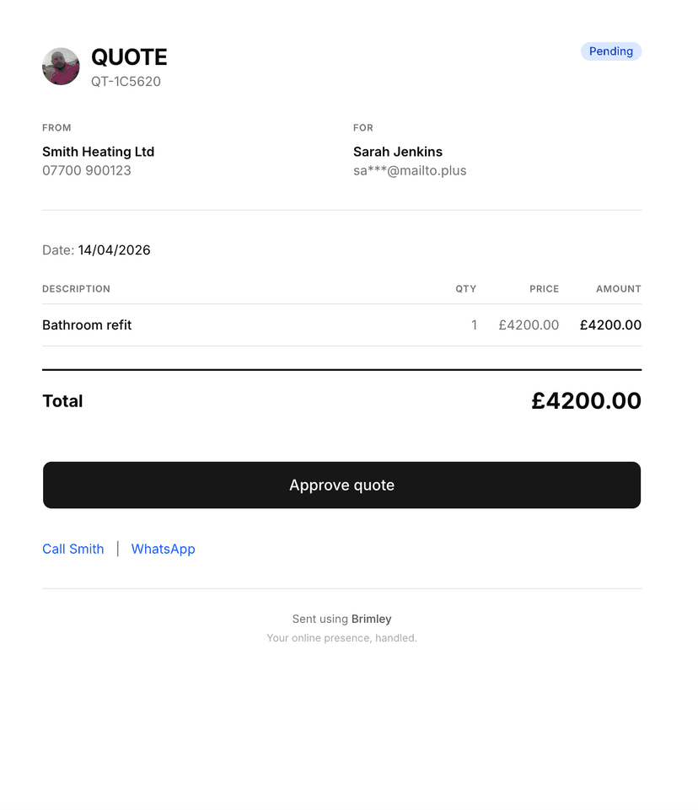
Task: Click the Price column header
Action: point(544,289)
